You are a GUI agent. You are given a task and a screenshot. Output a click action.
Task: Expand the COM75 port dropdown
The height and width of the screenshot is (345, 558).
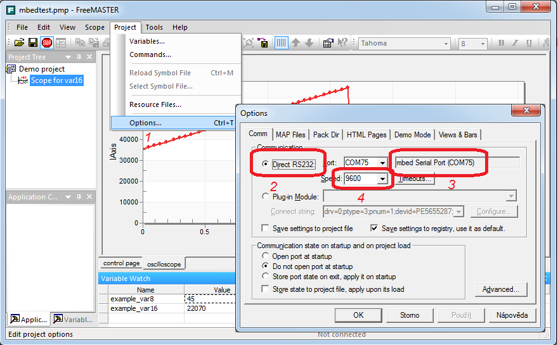click(x=381, y=163)
